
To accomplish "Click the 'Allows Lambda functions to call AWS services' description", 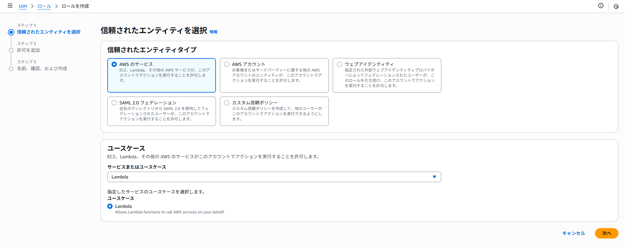I will (x=170, y=212).
